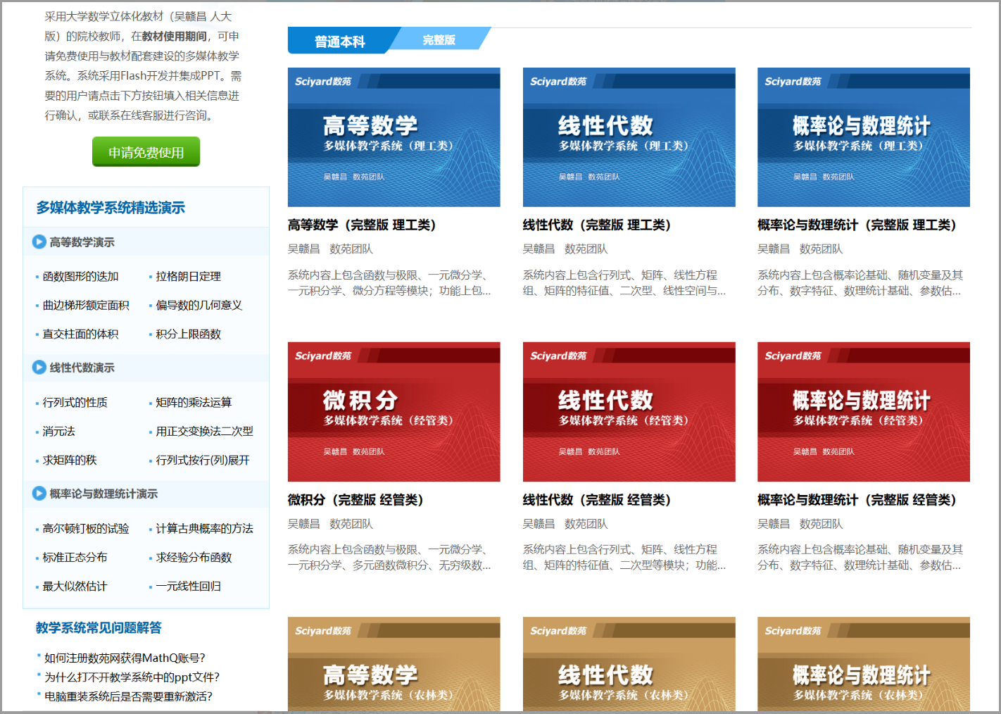Open the blue 高等数学 理工类 cover thumbnail

[x=394, y=137]
